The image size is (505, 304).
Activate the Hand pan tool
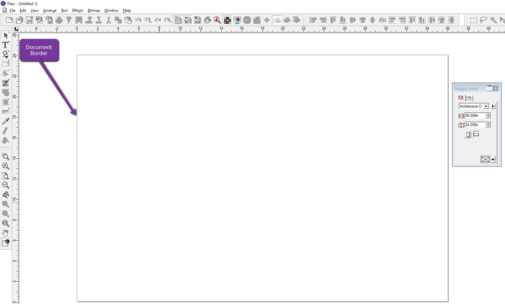(x=5, y=233)
